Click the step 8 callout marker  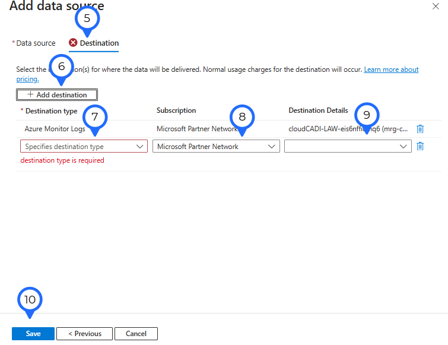tap(242, 117)
